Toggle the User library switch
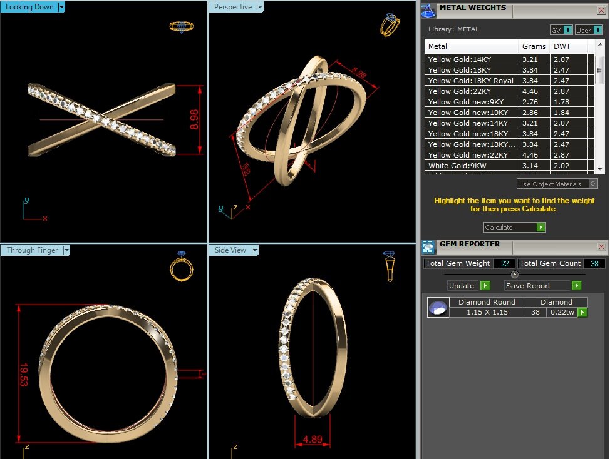 click(596, 29)
